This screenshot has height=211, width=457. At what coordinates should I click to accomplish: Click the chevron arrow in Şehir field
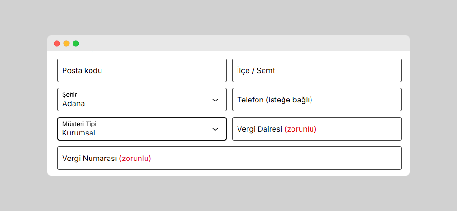(x=215, y=100)
